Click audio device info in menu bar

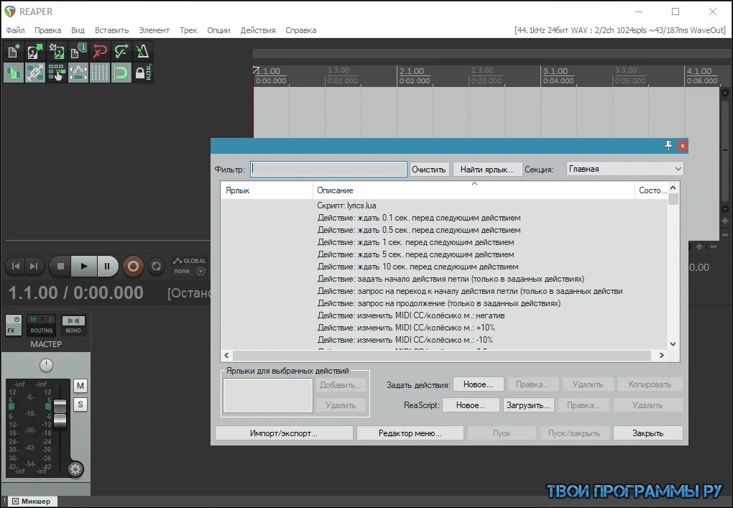click(620, 30)
